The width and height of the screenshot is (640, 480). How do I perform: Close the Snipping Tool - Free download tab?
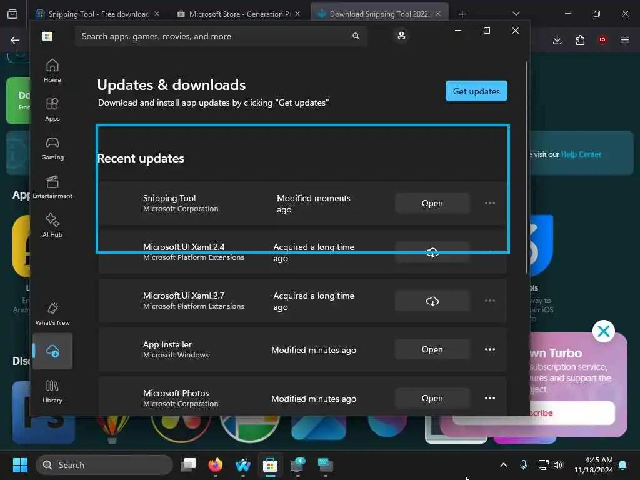click(x=157, y=14)
